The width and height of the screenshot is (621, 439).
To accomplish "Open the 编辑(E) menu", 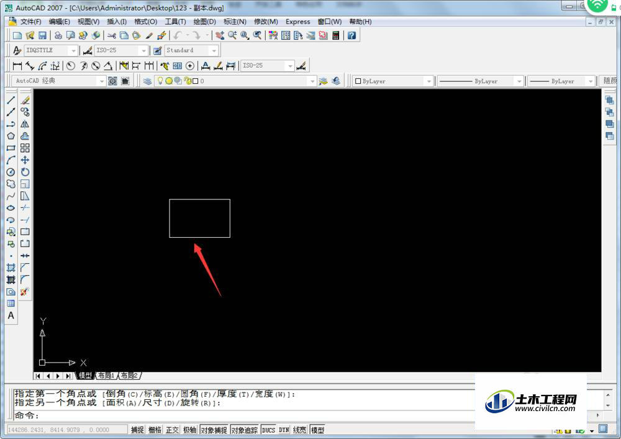I will point(60,22).
